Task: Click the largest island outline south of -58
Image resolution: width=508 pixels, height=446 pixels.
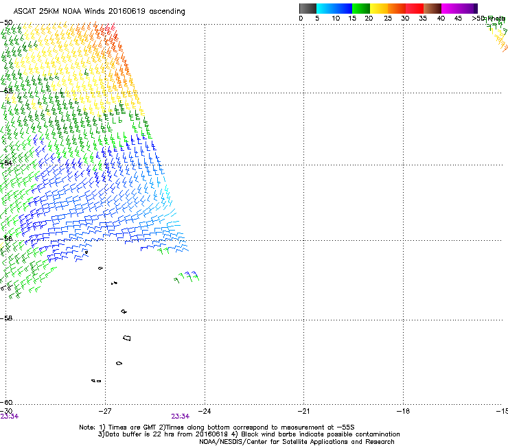Action: [127, 338]
